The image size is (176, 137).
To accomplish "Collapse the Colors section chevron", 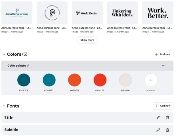I will tap(4, 54).
